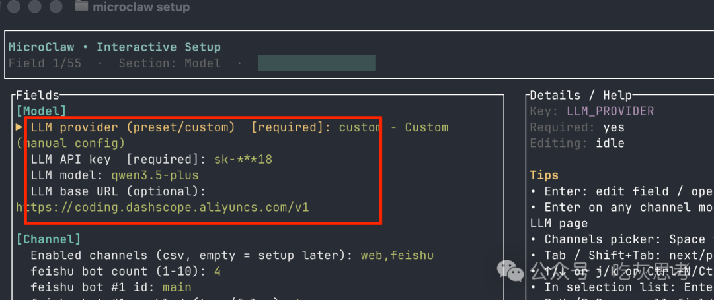Select the feishu bot #1 id field
714x300 pixels.
pyautogui.click(x=110, y=287)
